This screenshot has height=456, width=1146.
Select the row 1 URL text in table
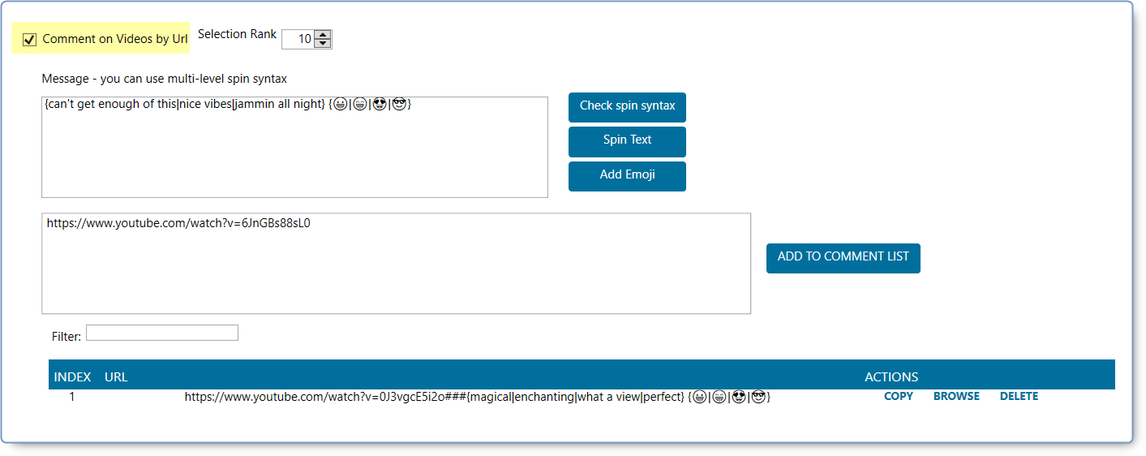(x=477, y=397)
